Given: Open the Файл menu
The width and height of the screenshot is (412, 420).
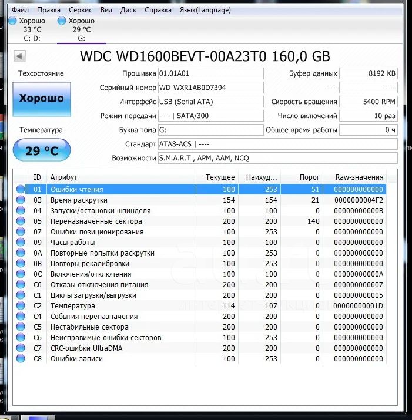Looking at the screenshot, I should tap(20, 10).
